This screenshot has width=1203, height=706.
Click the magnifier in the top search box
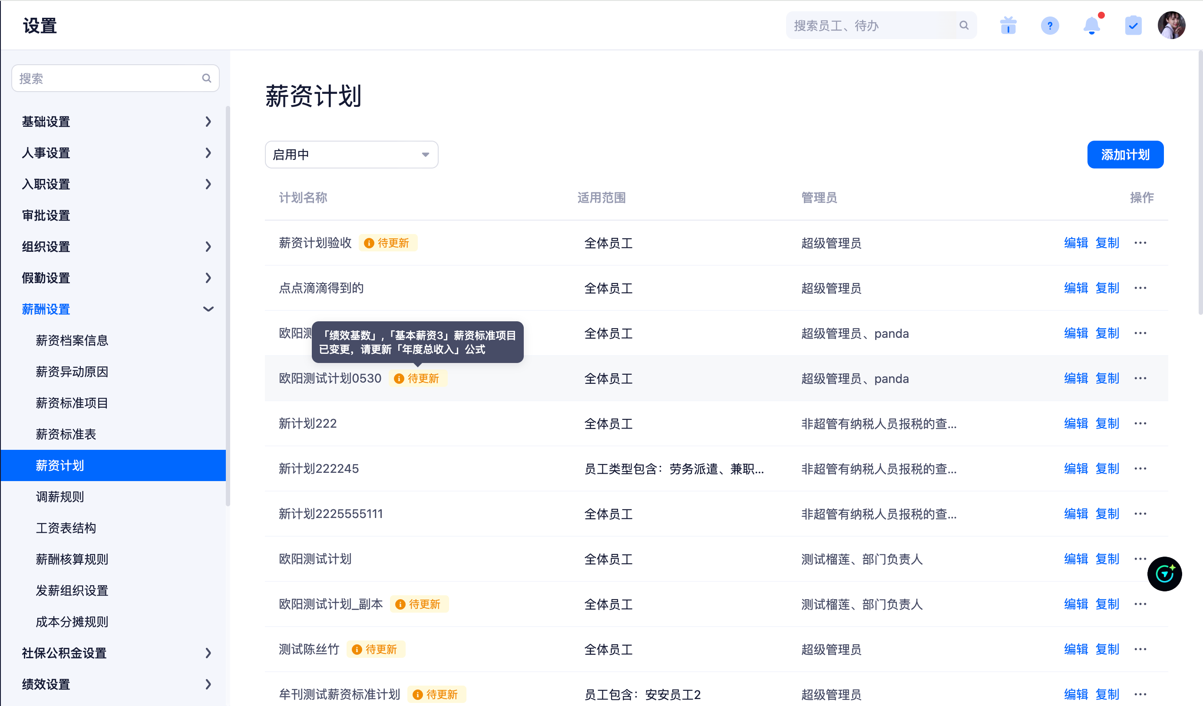[x=964, y=25]
